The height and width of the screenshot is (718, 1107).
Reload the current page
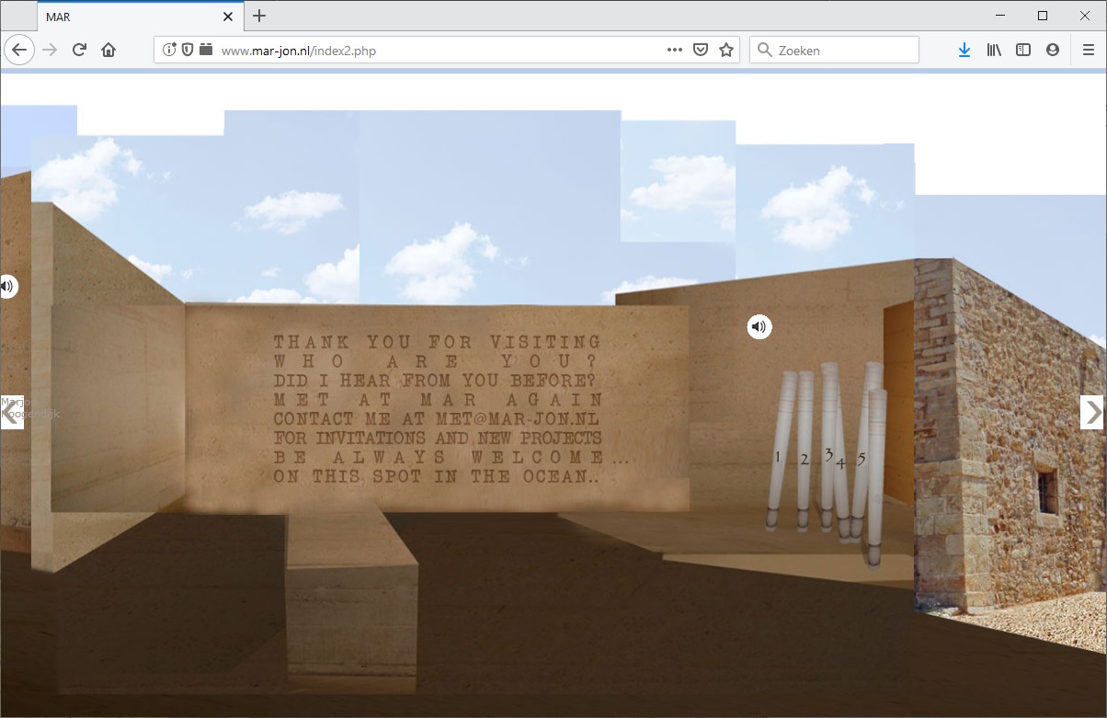tap(79, 51)
